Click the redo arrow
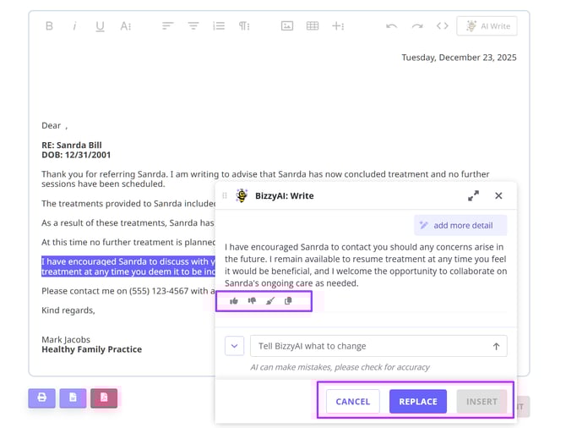The width and height of the screenshot is (566, 428). click(416, 26)
